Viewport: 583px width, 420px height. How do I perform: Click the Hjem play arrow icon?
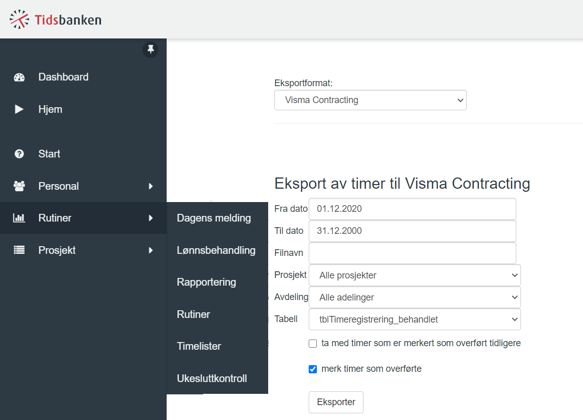point(19,109)
